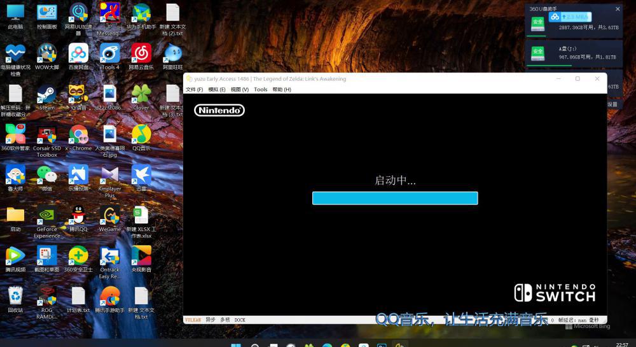Image resolution: width=636 pixels, height=347 pixels.
Task: Open 控制面板 desktop icon
Action: (x=46, y=16)
